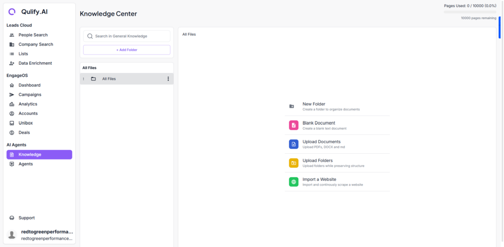Screen dimensions: 504x247
Task: Go to Deals
Action: (x=39, y=133)
